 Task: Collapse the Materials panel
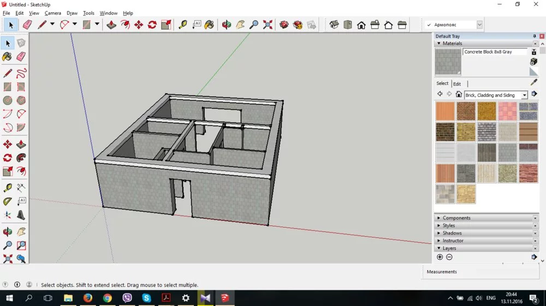[x=439, y=44]
